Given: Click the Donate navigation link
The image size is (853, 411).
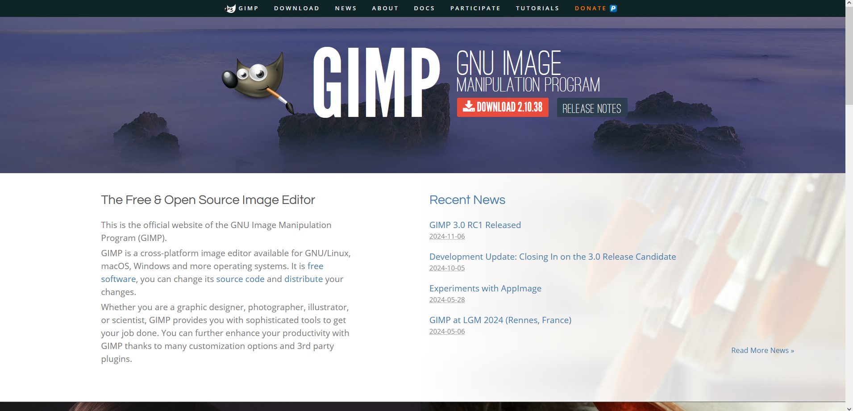Looking at the screenshot, I should [x=591, y=8].
